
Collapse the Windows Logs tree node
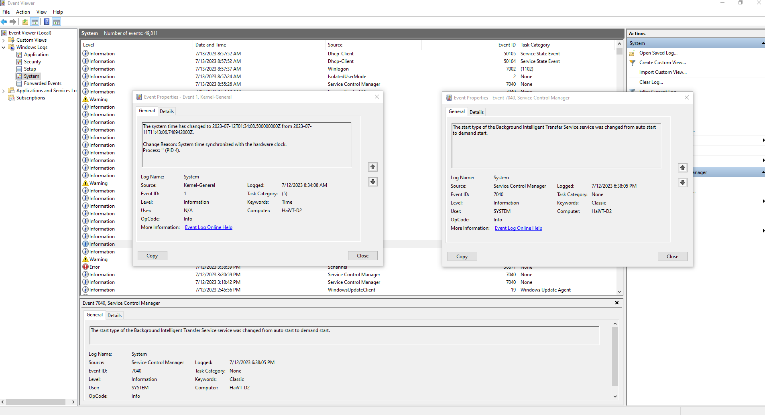(4, 47)
